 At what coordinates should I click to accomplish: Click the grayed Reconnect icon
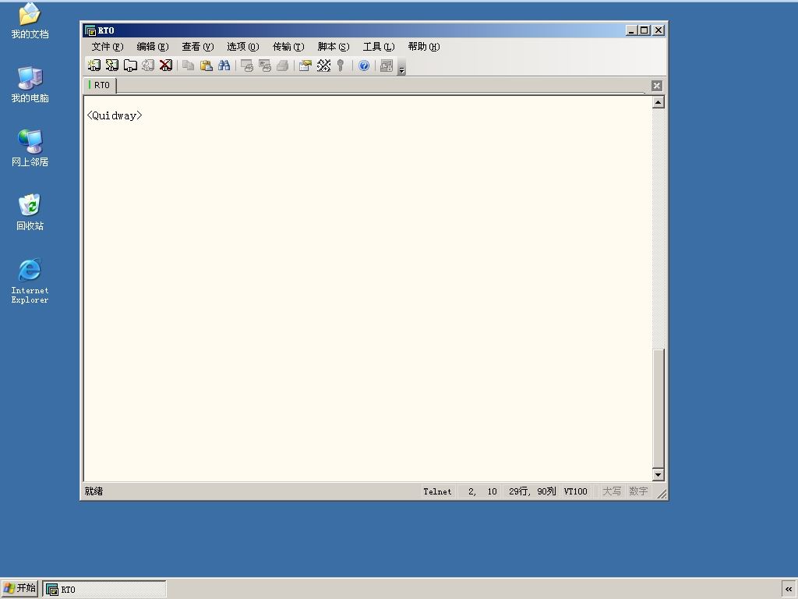[x=148, y=66]
